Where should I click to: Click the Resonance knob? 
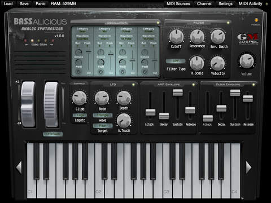click(x=197, y=37)
